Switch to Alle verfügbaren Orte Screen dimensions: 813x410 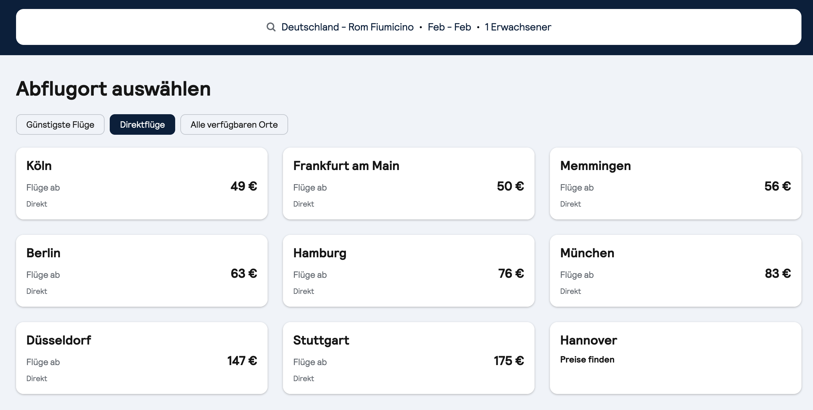coord(234,124)
